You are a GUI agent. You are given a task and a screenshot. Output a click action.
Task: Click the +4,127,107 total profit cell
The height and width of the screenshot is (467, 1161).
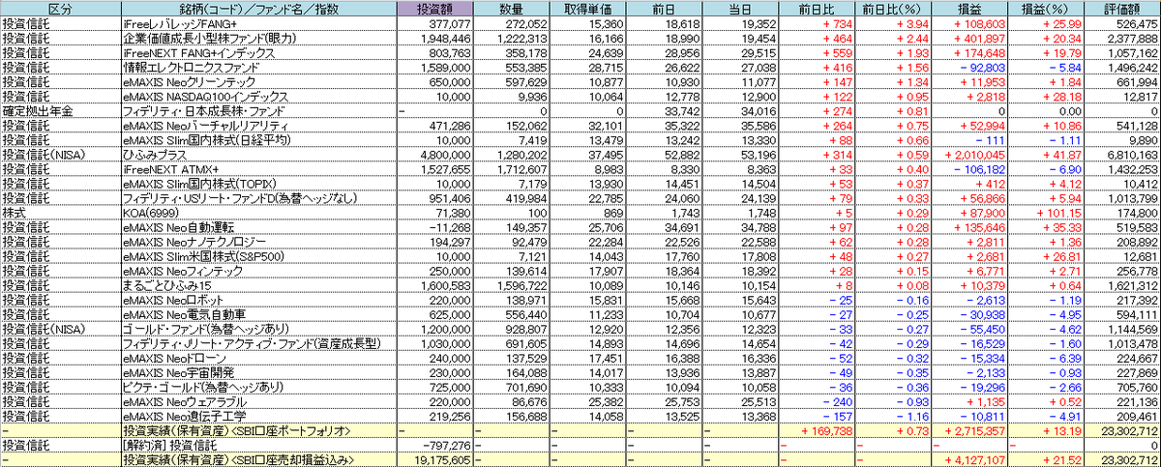point(967,460)
